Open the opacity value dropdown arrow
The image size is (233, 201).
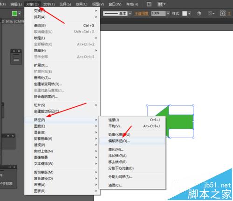coord(168,14)
